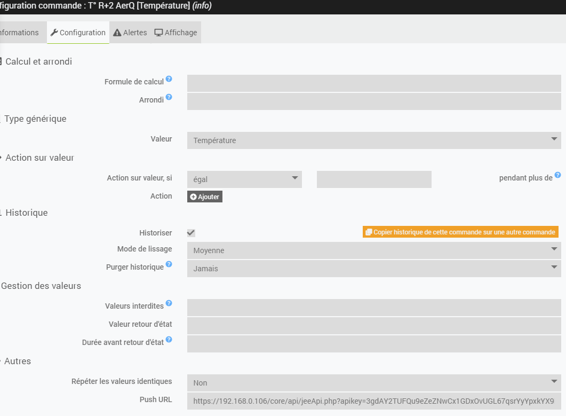Open the Valeur generic type dropdown
The height and width of the screenshot is (416, 566).
pos(373,140)
